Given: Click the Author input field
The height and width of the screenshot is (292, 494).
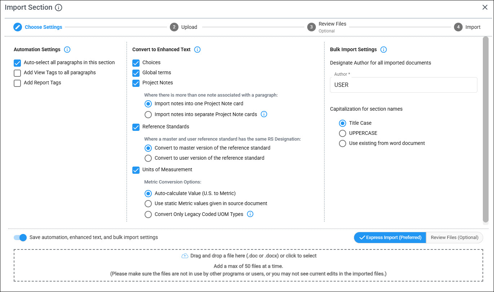Looking at the screenshot, I should pyautogui.click(x=403, y=85).
